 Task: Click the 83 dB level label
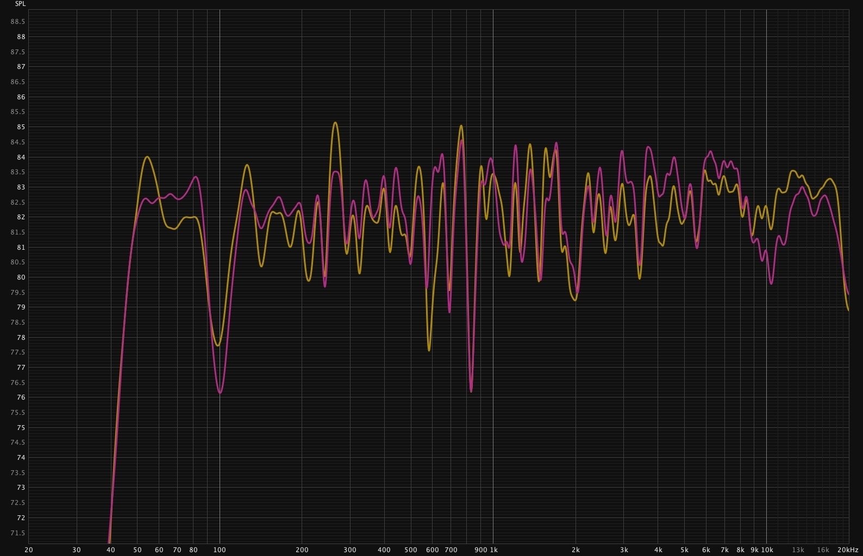pos(21,187)
